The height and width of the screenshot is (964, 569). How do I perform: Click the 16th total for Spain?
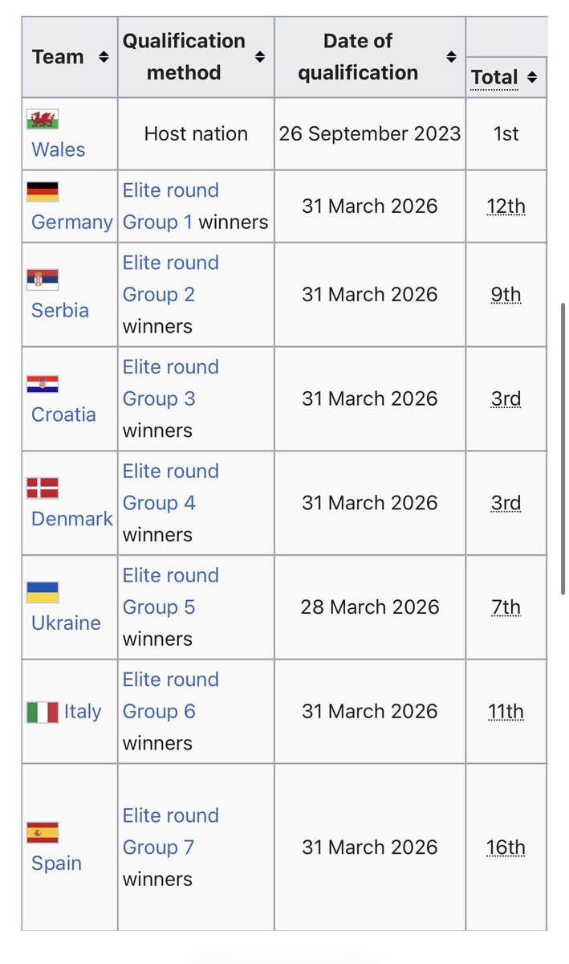tap(506, 848)
